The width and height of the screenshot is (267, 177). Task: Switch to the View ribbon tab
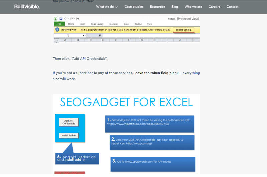pos(150,24)
